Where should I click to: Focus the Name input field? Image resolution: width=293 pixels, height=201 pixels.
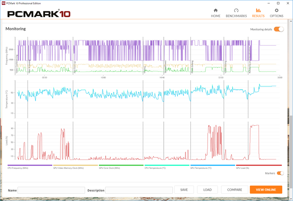click(51, 190)
